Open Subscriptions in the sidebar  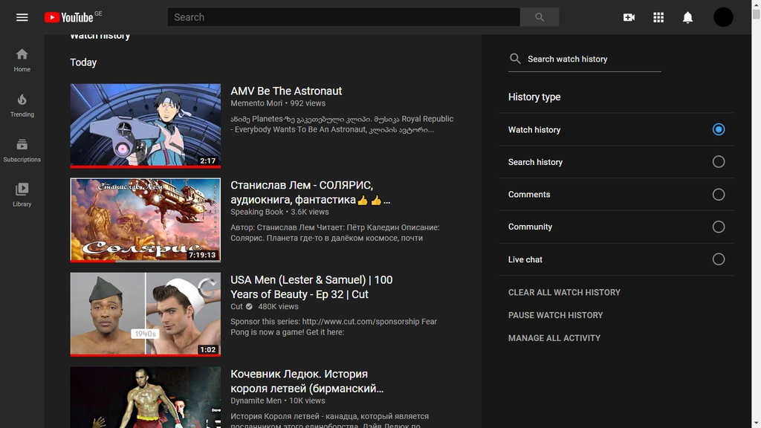click(x=22, y=150)
